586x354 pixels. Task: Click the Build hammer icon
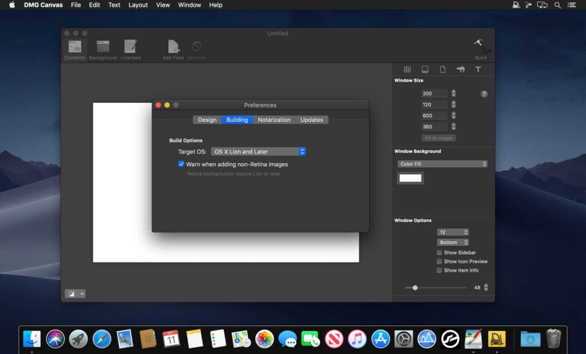coord(481,46)
